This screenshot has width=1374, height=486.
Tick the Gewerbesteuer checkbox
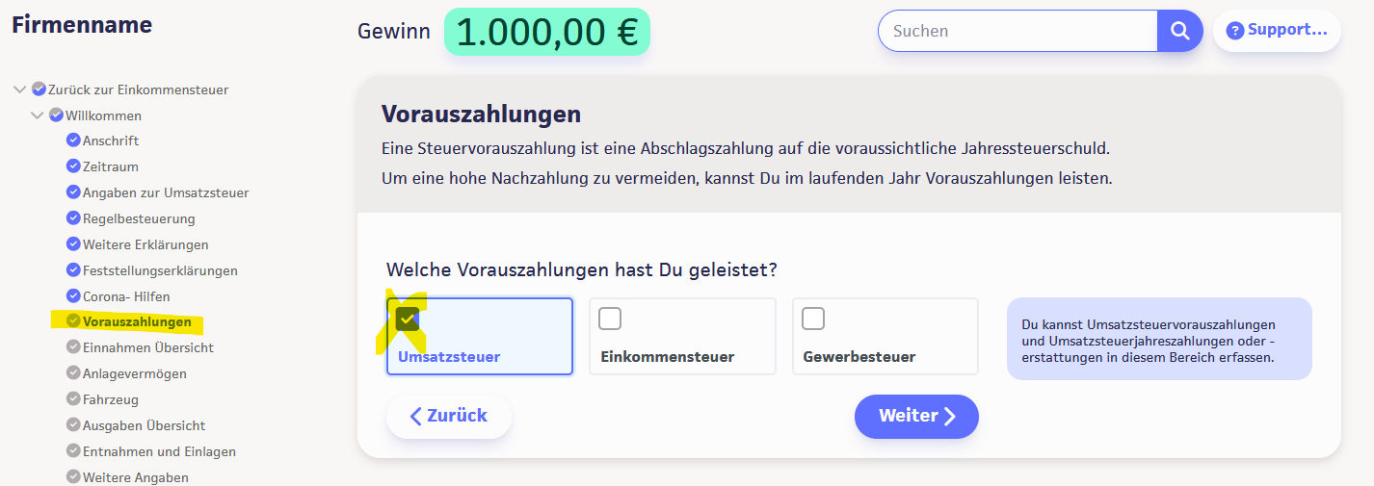(813, 319)
